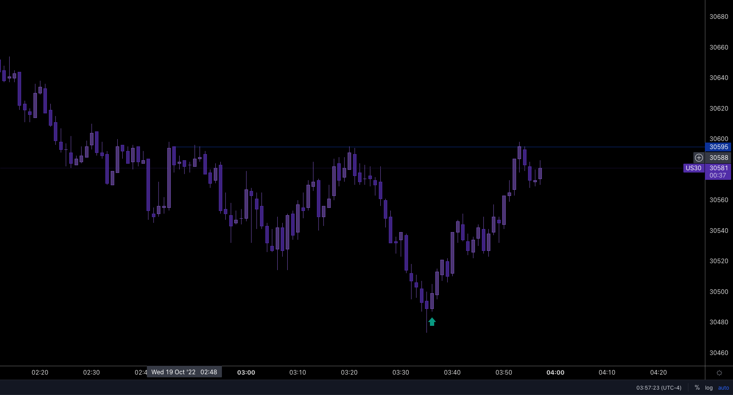Select the bold 04:00 time label
The image size is (733, 395).
coord(555,372)
